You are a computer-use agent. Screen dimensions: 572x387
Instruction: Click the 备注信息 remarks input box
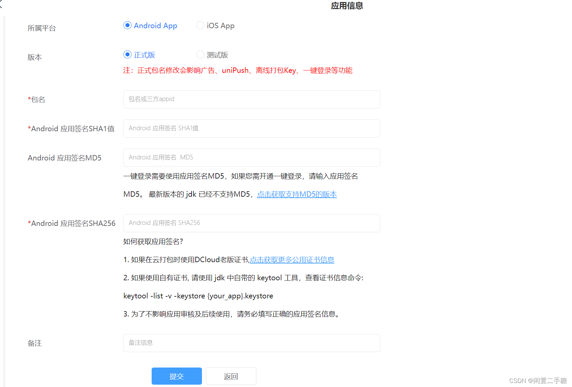pyautogui.click(x=251, y=343)
